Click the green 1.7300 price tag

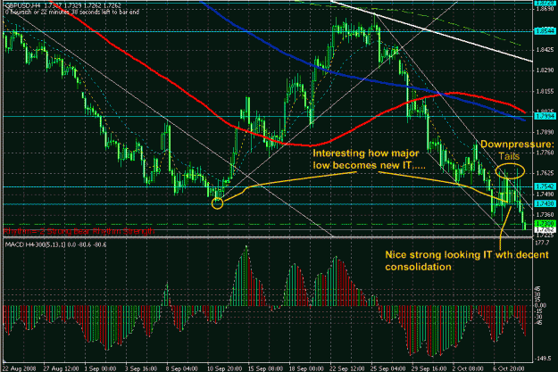[x=545, y=223]
